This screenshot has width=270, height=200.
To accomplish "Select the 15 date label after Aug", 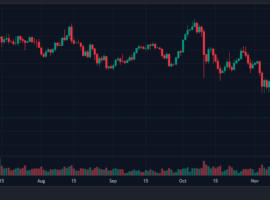I will [74, 181].
